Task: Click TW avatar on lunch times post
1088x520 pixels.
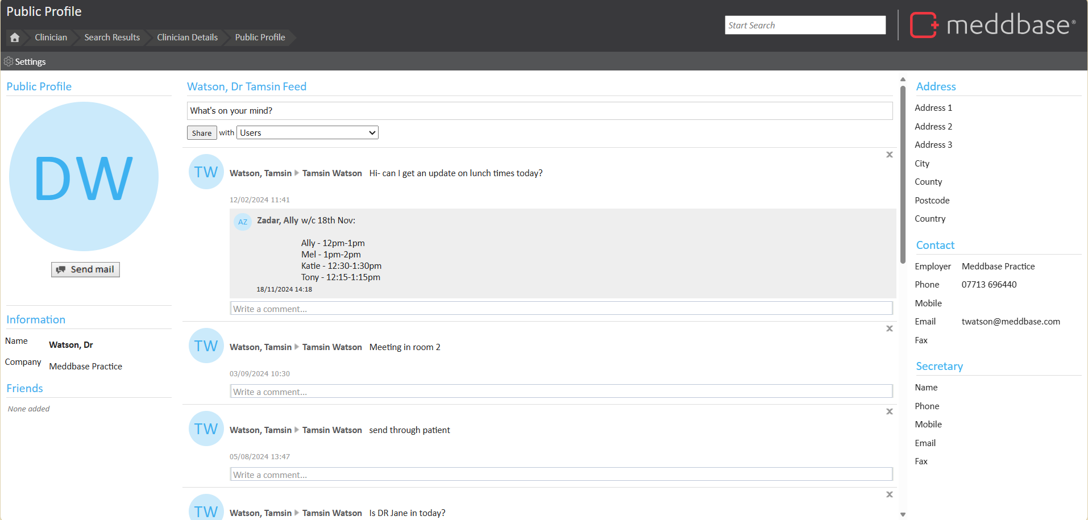Action: click(206, 172)
